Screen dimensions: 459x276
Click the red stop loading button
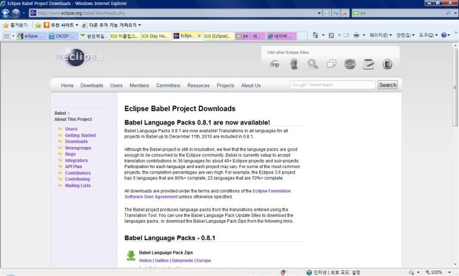tap(345, 12)
